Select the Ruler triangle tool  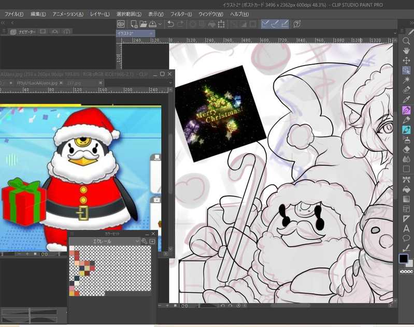(406, 219)
